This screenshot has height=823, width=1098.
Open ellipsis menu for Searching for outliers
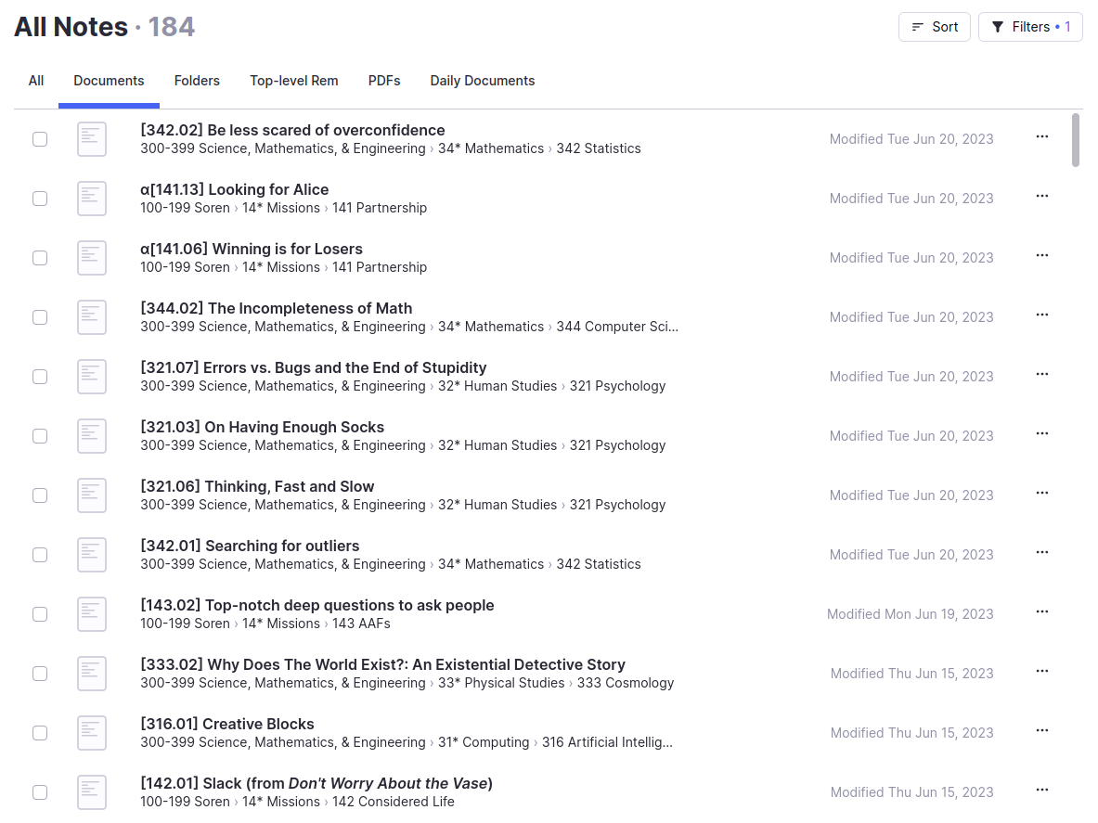coord(1041,553)
